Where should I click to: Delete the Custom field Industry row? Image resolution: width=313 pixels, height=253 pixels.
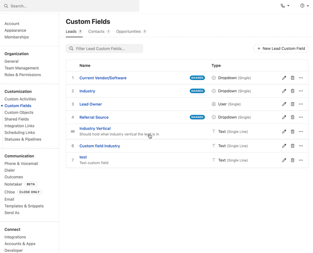click(292, 146)
